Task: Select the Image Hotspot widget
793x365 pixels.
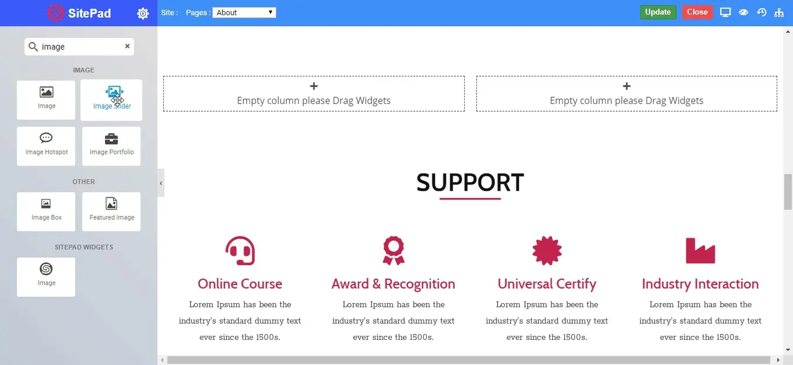Action: point(46,146)
